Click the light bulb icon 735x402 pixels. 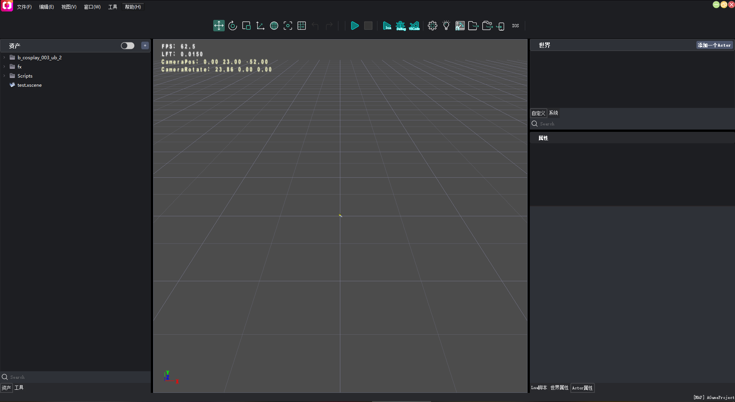[446, 26]
